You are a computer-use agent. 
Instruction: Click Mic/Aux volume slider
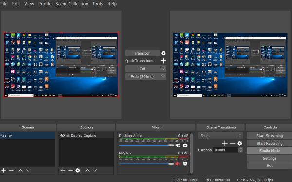(146, 164)
